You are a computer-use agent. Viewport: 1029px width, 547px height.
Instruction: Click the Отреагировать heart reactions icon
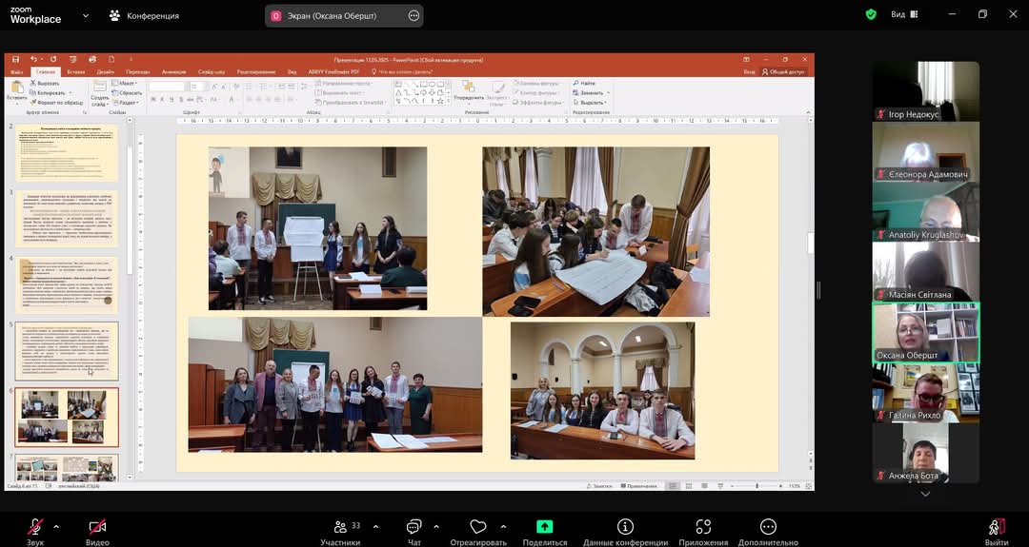tap(478, 527)
